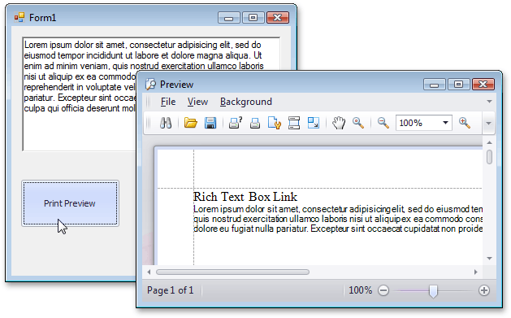Click the Form1 window title icon
The image size is (511, 318).
point(19,17)
